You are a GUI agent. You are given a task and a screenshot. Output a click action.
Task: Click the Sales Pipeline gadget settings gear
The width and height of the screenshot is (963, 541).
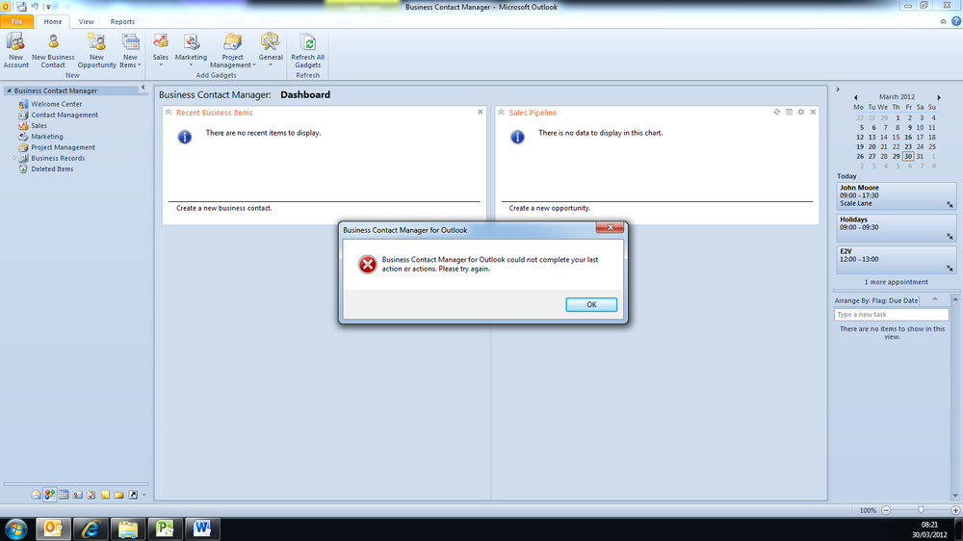[x=801, y=112]
